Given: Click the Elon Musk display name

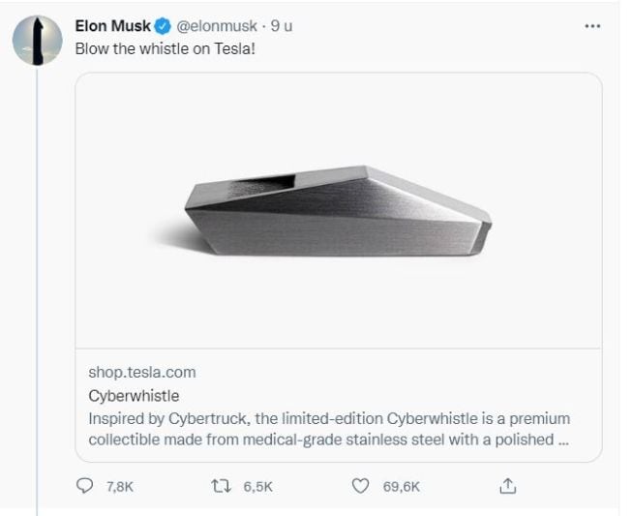Looking at the screenshot, I should coord(112,26).
